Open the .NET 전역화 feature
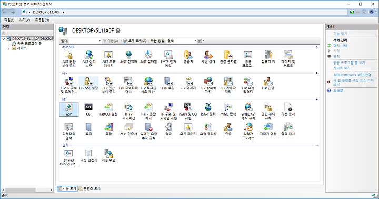This screenshot has height=199, width=379. click(128, 57)
